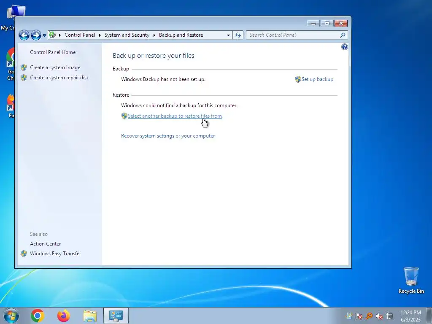Open the recent pages dropdown arrow
Image resolution: width=432 pixels, height=324 pixels.
coord(44,35)
